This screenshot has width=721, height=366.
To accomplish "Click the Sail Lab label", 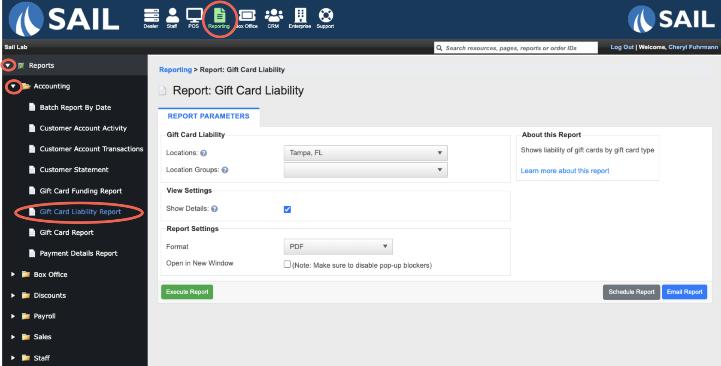I will pyautogui.click(x=16, y=47).
